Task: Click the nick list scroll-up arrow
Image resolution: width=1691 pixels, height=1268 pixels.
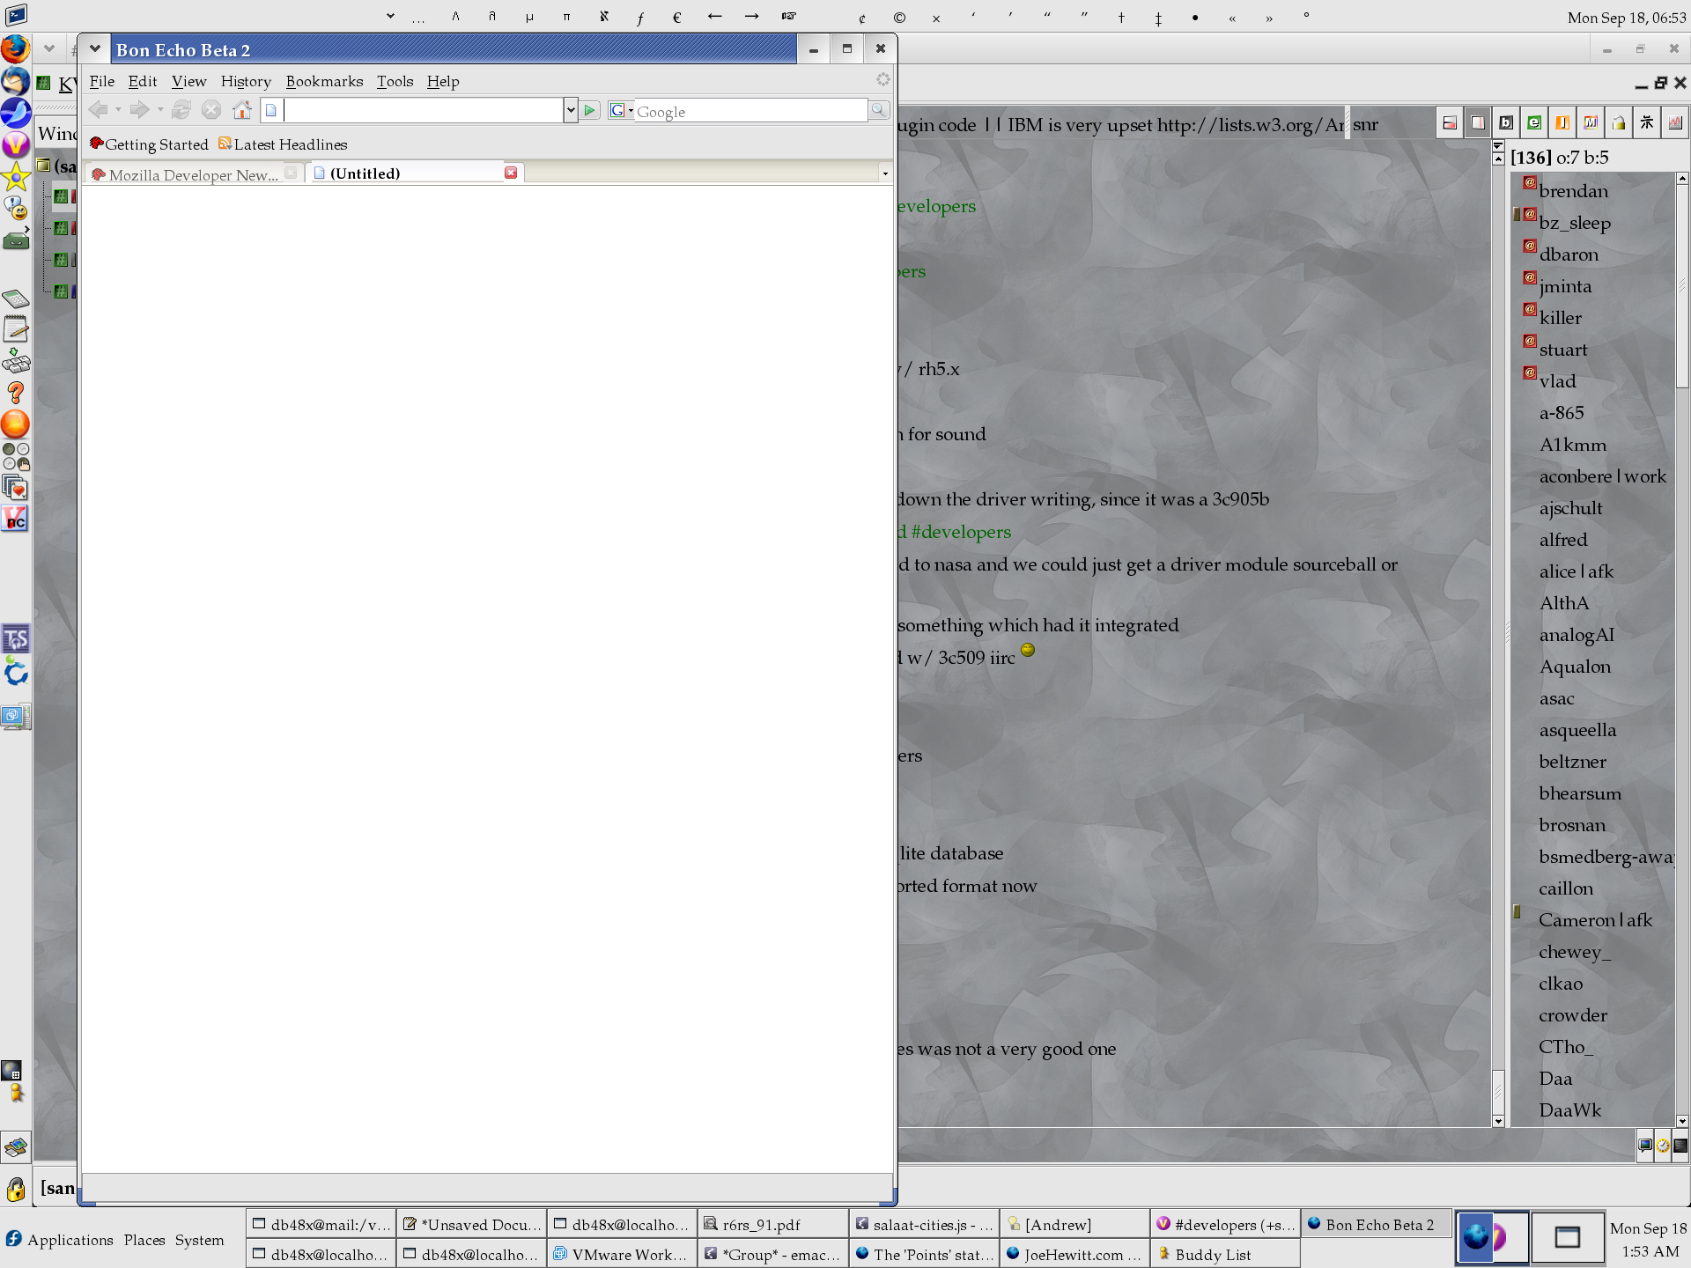Action: tap(1682, 179)
